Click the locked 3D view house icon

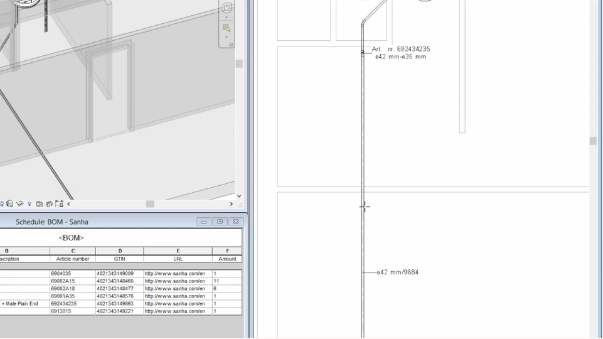(x=10, y=204)
